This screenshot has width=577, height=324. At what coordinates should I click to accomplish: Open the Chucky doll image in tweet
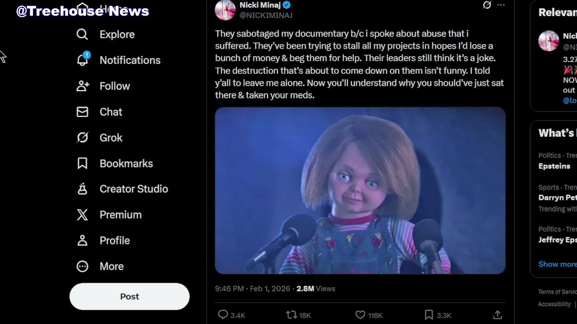360,190
